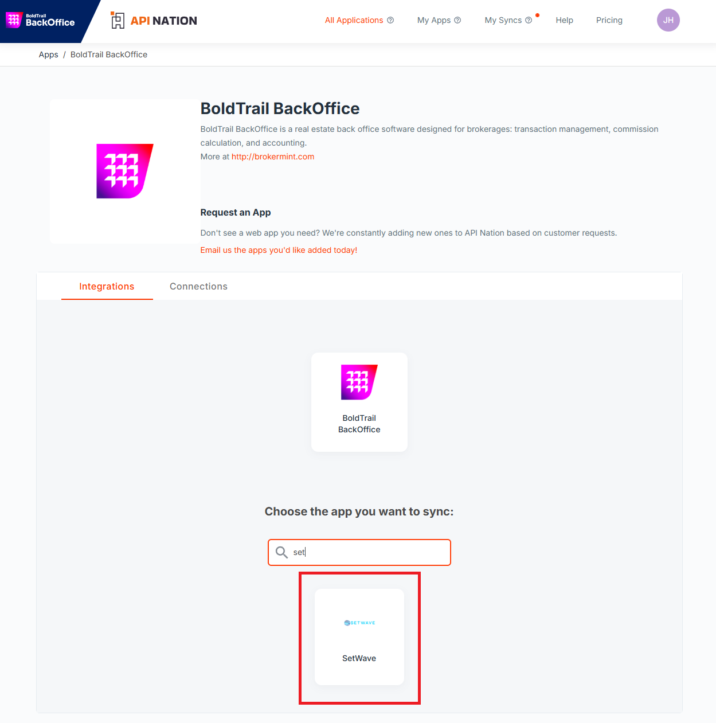Open My Syncs page

click(x=503, y=20)
